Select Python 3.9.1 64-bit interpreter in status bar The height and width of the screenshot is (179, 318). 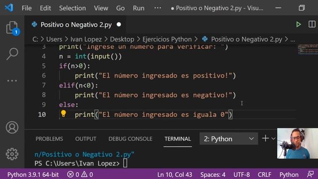[x=33, y=175]
